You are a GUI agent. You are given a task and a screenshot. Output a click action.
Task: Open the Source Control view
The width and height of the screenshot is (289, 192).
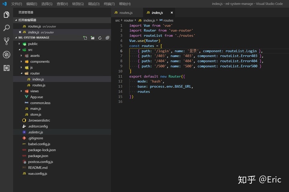coord(6,41)
